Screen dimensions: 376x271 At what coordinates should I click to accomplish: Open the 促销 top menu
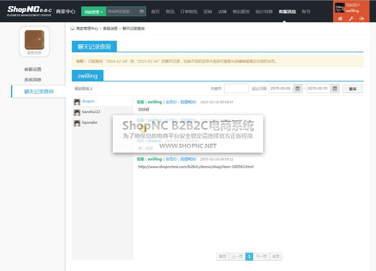coord(208,11)
